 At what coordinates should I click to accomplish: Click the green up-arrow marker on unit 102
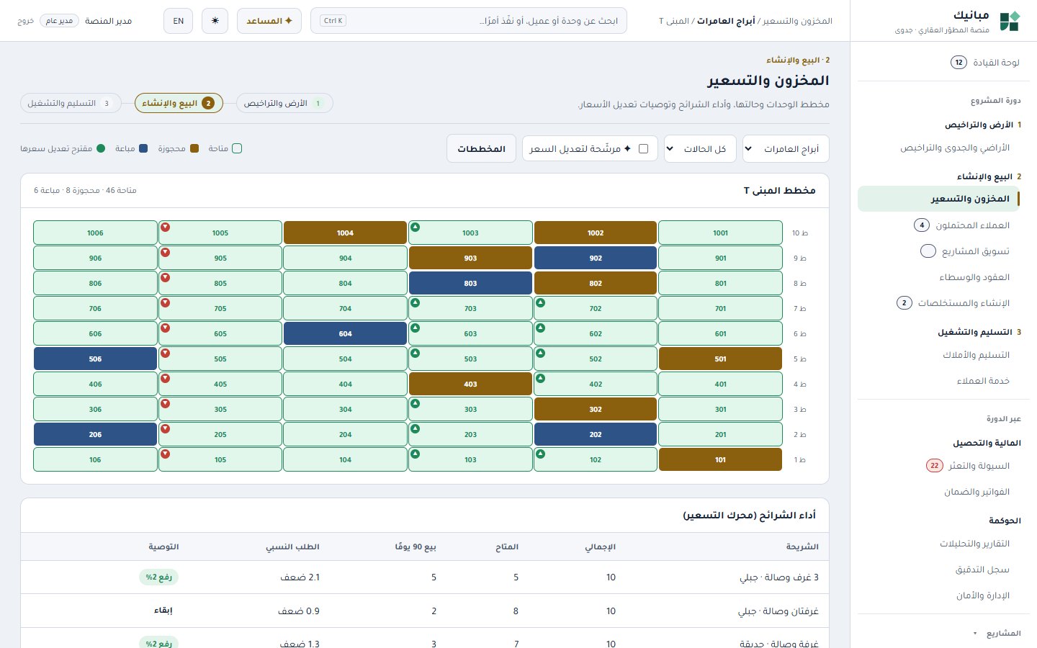(541, 454)
